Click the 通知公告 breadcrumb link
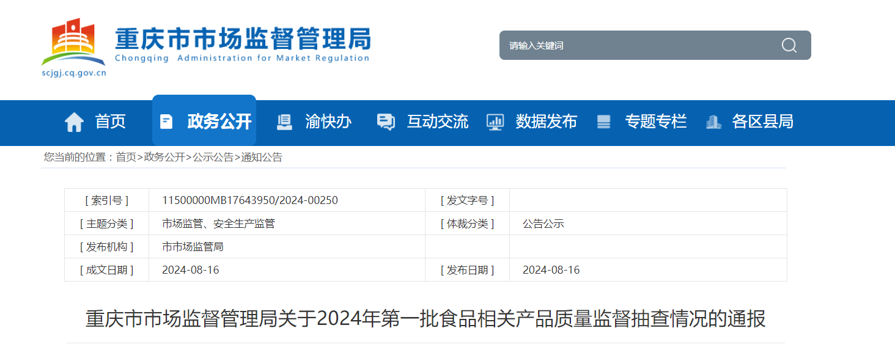 tap(262, 157)
